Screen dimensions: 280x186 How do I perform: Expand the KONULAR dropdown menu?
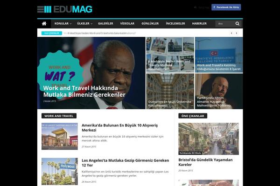coord(63,24)
